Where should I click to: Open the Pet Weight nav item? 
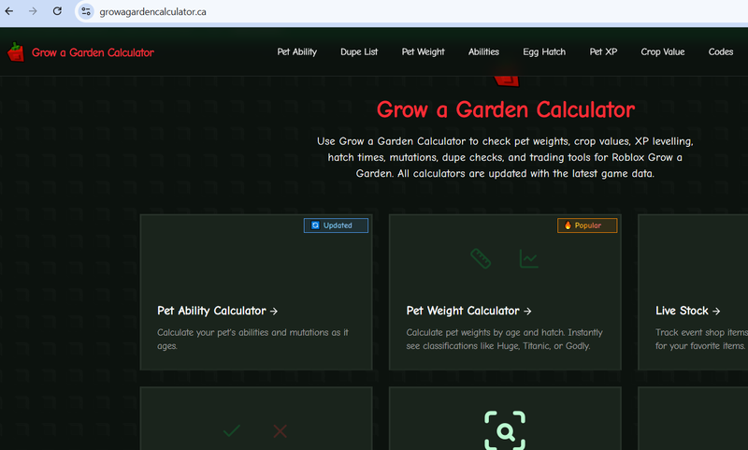point(423,52)
